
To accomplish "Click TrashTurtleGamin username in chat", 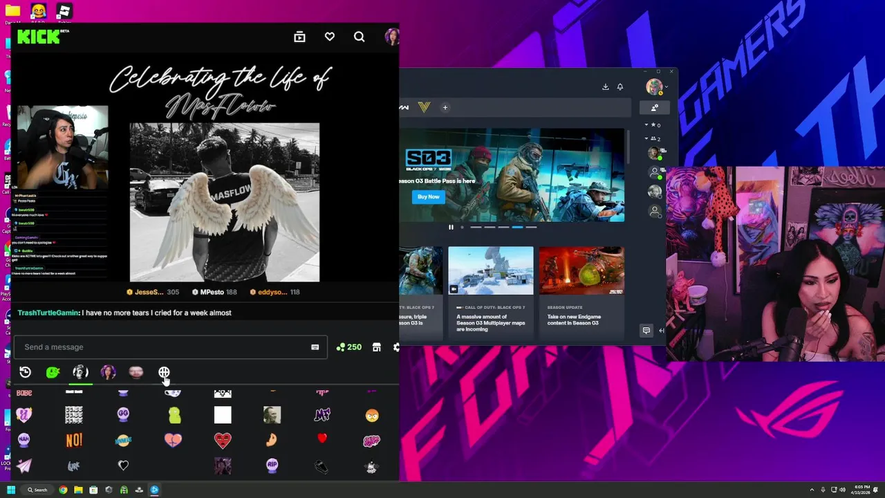I will click(48, 313).
